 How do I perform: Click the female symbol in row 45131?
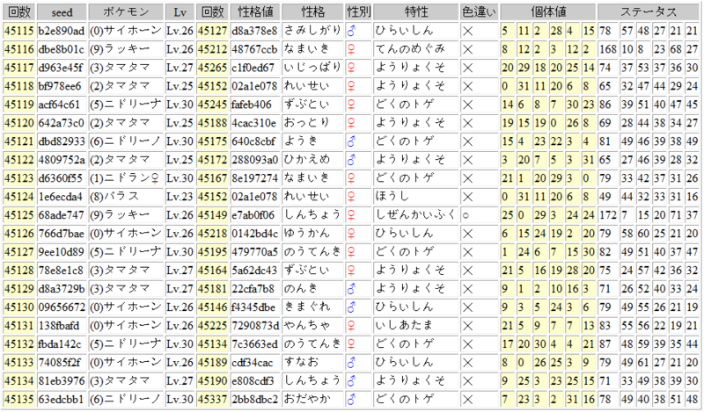click(351, 326)
